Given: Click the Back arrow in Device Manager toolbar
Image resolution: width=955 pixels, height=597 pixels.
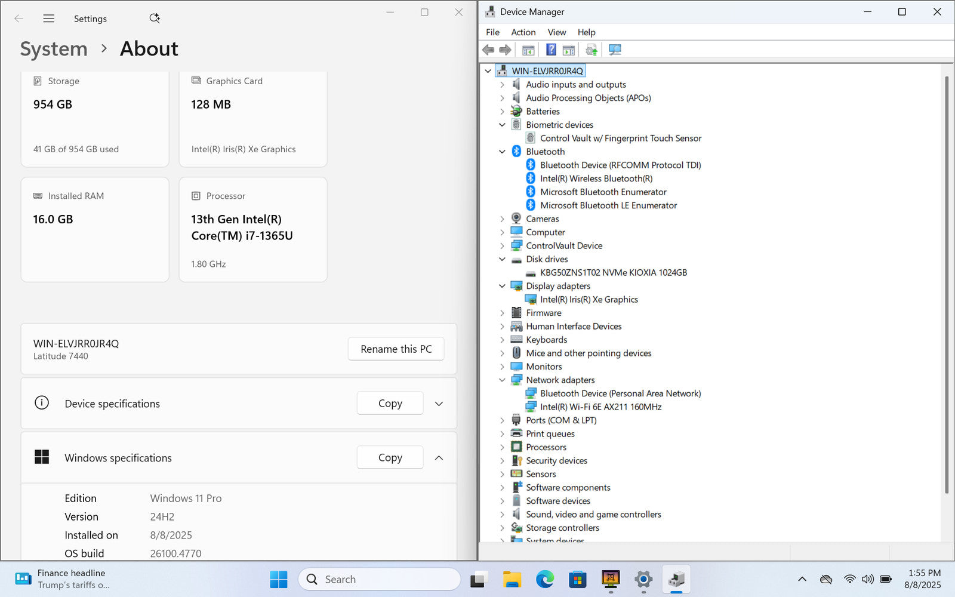Looking at the screenshot, I should 488,50.
